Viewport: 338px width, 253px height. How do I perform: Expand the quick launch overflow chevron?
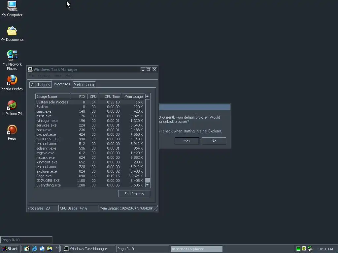57,248
